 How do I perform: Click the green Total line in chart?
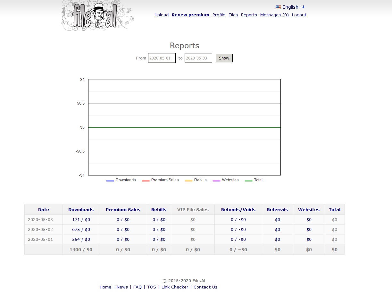coord(184,127)
